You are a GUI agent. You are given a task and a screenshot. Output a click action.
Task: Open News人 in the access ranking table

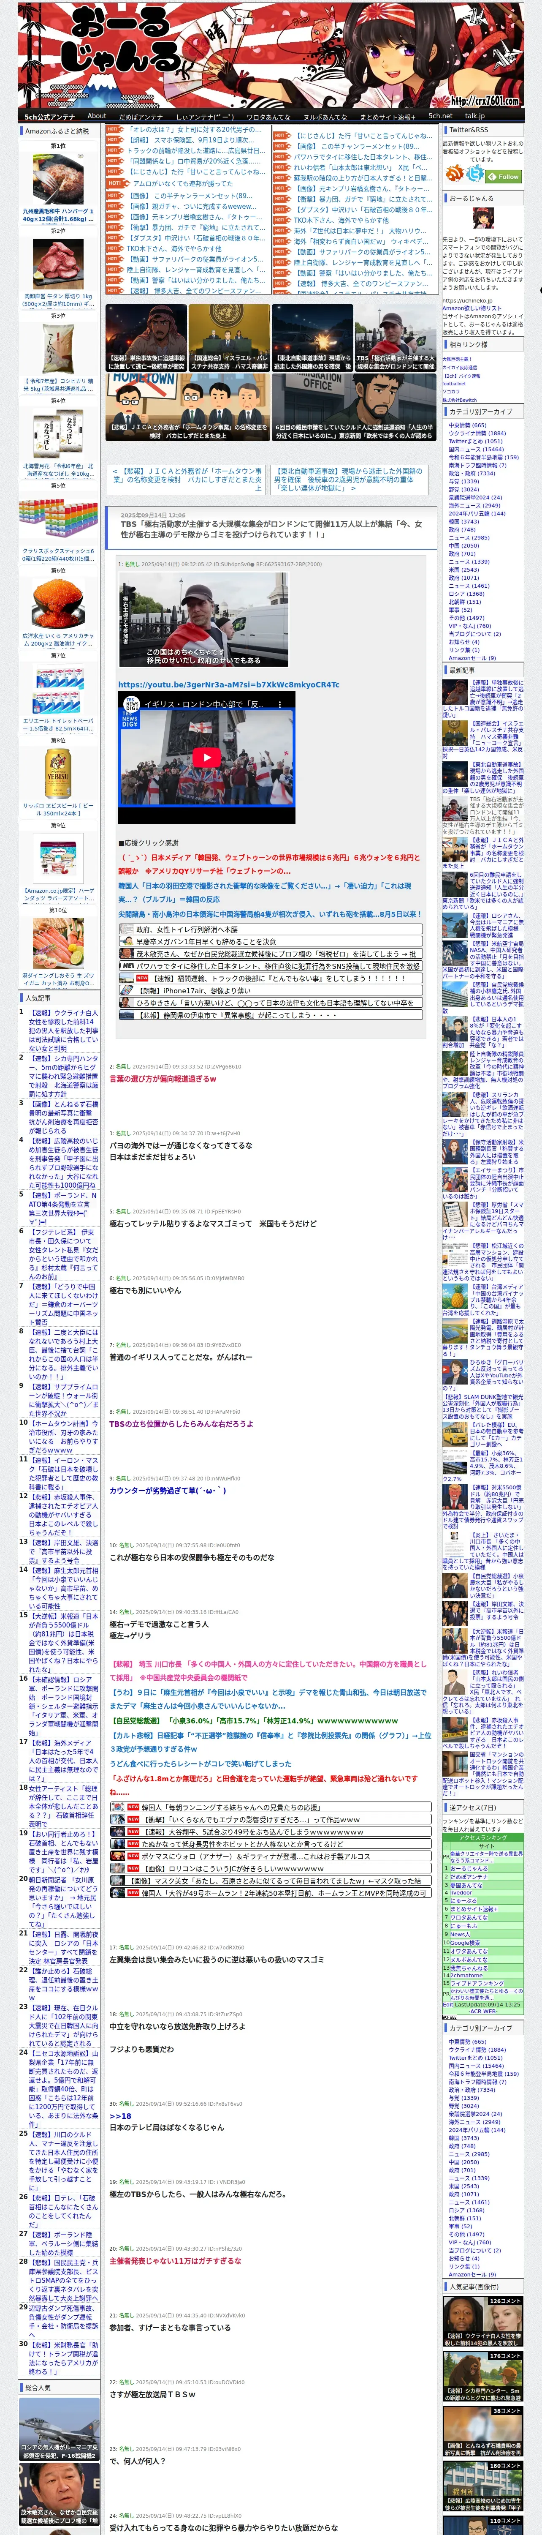pyautogui.click(x=461, y=1935)
